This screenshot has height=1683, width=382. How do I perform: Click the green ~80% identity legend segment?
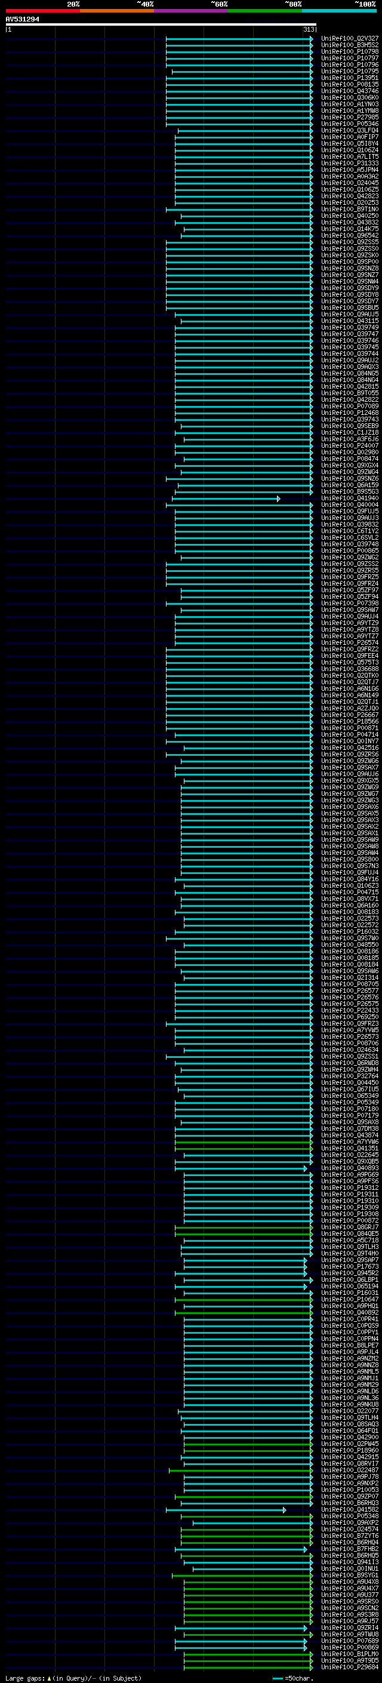[265, 11]
